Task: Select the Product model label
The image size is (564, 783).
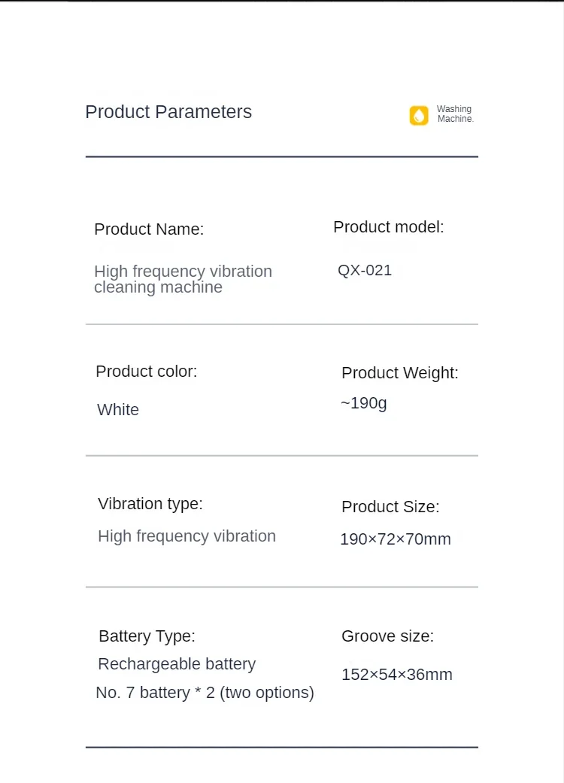Action: click(x=389, y=226)
